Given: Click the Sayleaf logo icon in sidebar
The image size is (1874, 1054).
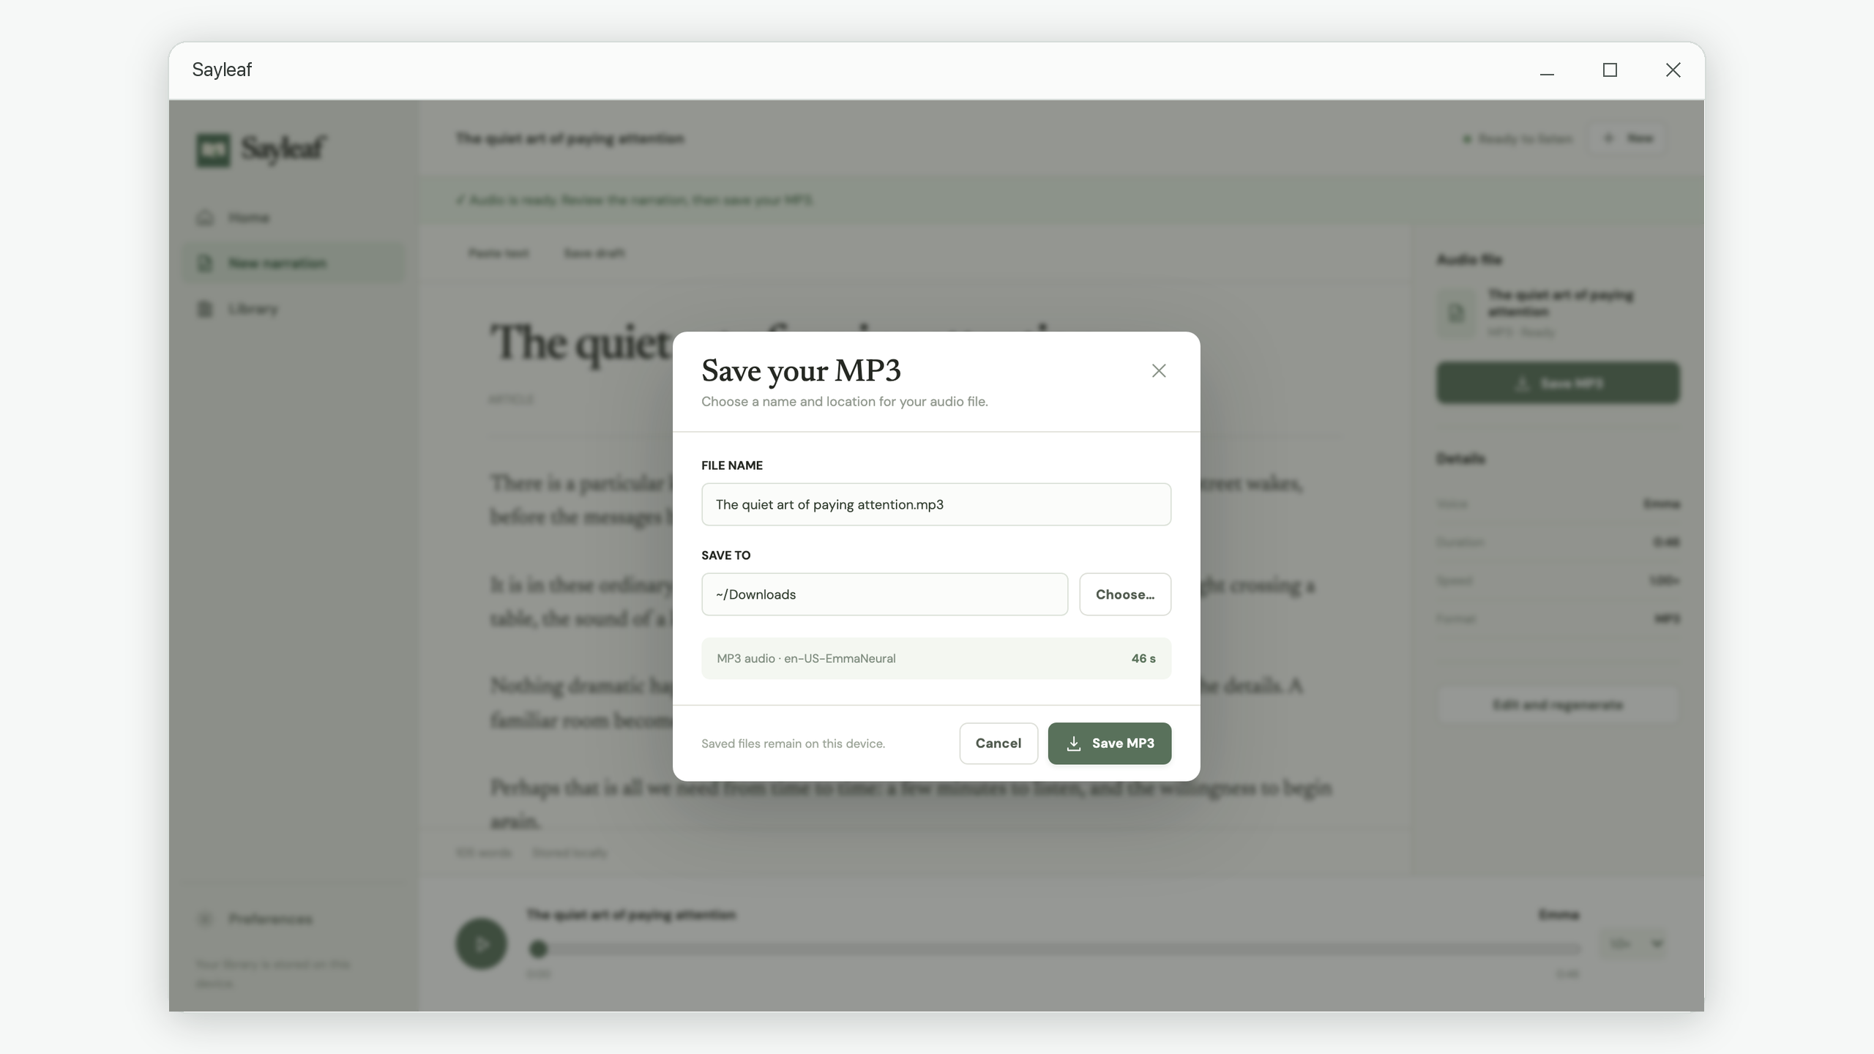Looking at the screenshot, I should (213, 150).
